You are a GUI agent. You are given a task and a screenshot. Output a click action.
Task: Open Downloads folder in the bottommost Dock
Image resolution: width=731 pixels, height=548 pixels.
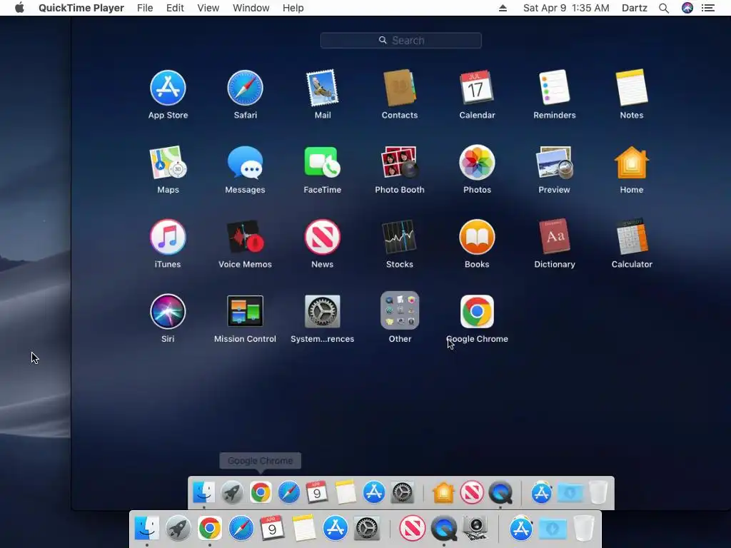(x=553, y=529)
